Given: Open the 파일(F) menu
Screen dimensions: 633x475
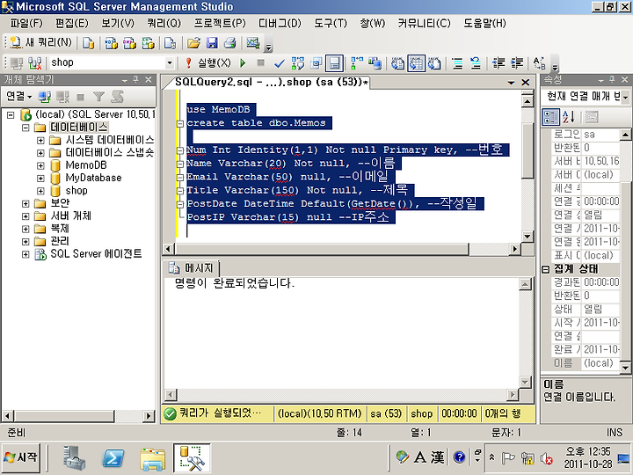Looking at the screenshot, I should point(26,24).
